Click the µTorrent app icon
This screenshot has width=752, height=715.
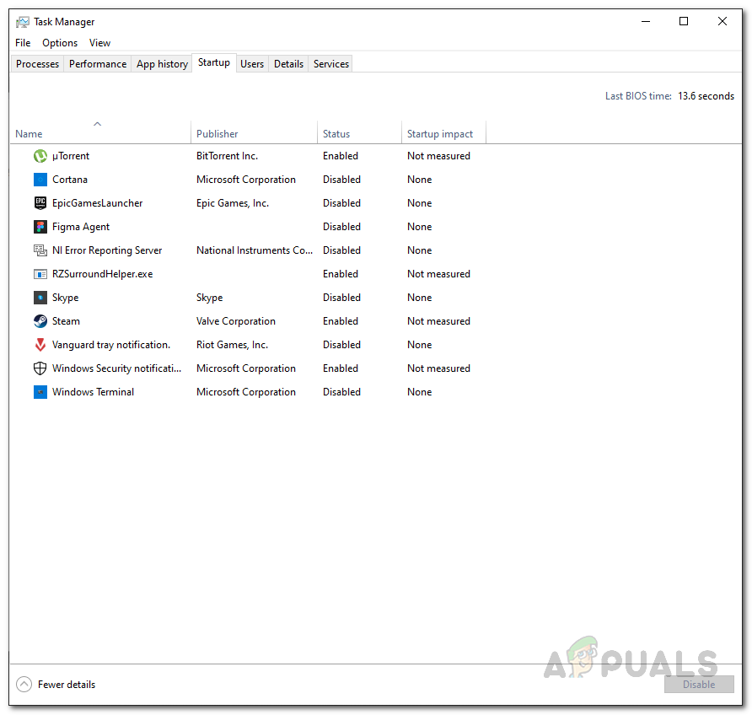tap(40, 156)
